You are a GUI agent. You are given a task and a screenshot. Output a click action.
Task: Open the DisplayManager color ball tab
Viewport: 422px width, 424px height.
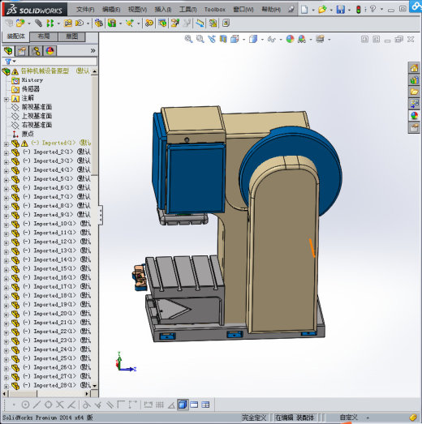coord(50,51)
